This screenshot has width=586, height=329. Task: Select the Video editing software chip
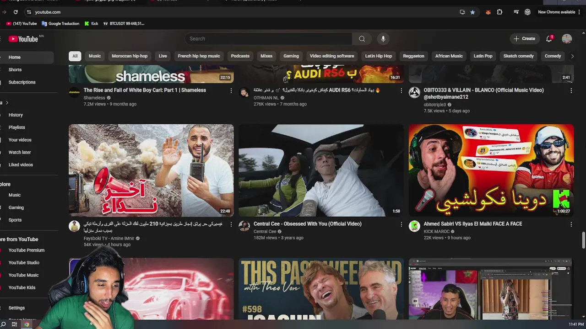click(332, 56)
